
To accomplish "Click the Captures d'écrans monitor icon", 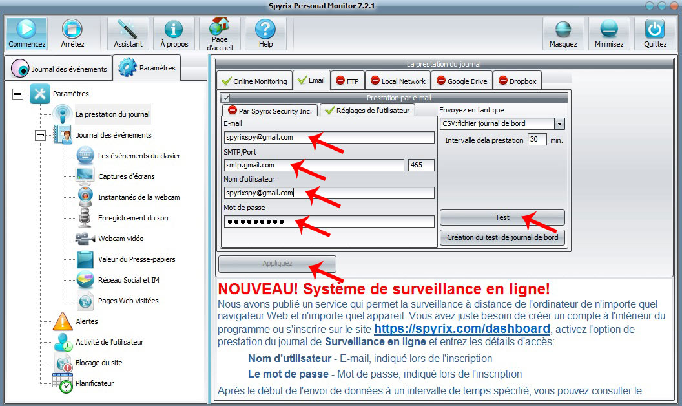I will [85, 176].
